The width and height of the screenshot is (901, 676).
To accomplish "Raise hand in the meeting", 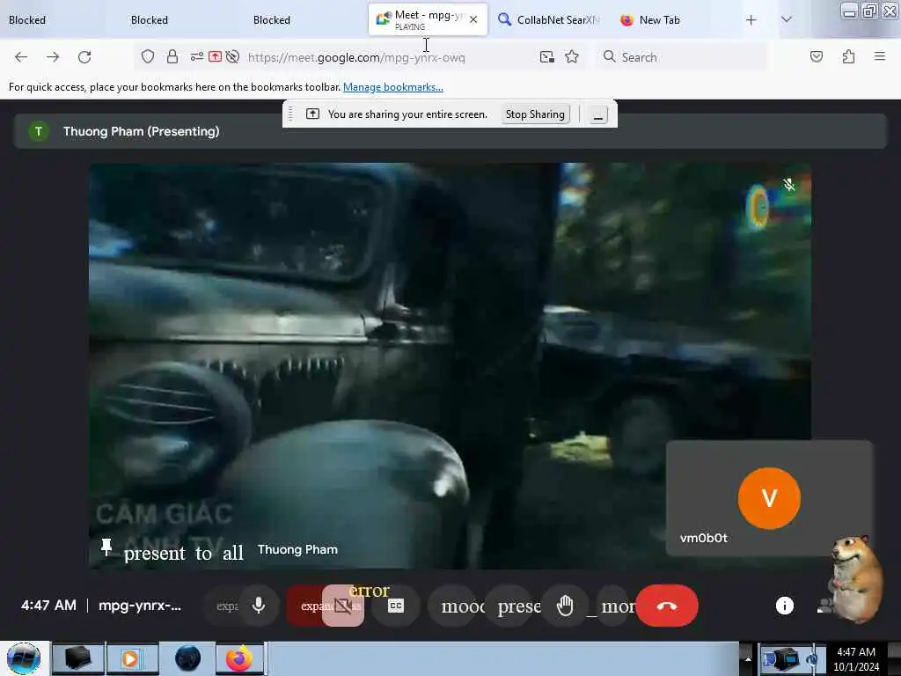I will (x=565, y=606).
